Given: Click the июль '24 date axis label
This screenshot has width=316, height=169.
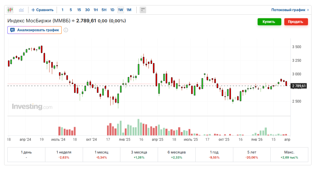Looking at the screenshot, I should [x=58, y=139].
